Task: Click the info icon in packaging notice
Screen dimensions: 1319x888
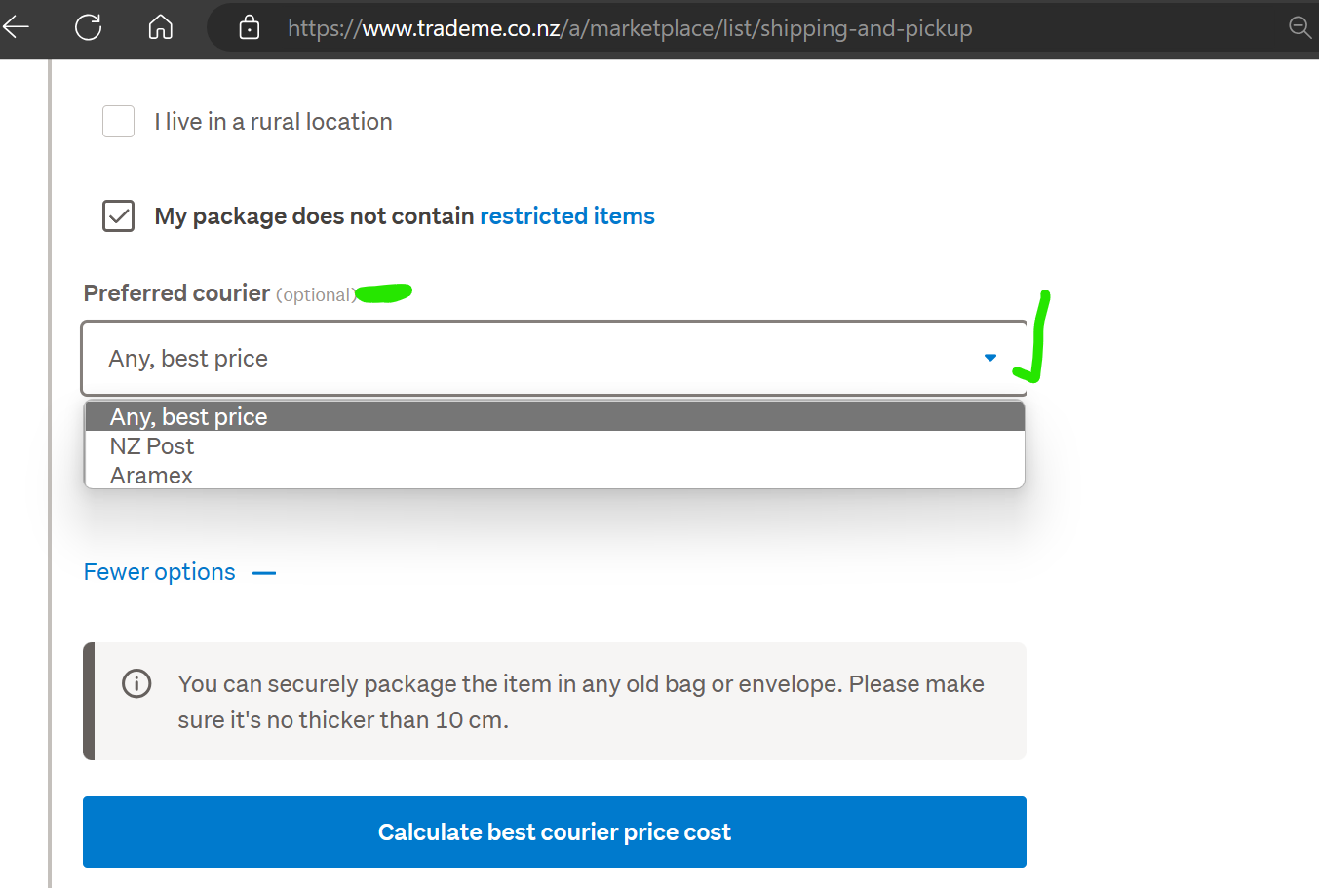Action: pyautogui.click(x=136, y=683)
